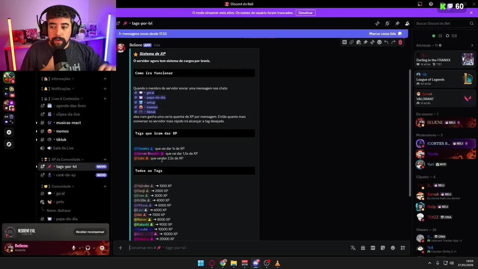Click the @Server Booster role mention
The width and height of the screenshot is (478, 269).
(149, 154)
